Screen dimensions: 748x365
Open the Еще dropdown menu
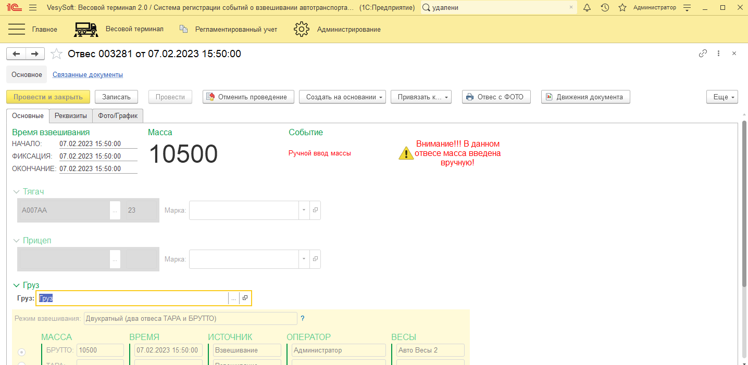click(x=722, y=97)
